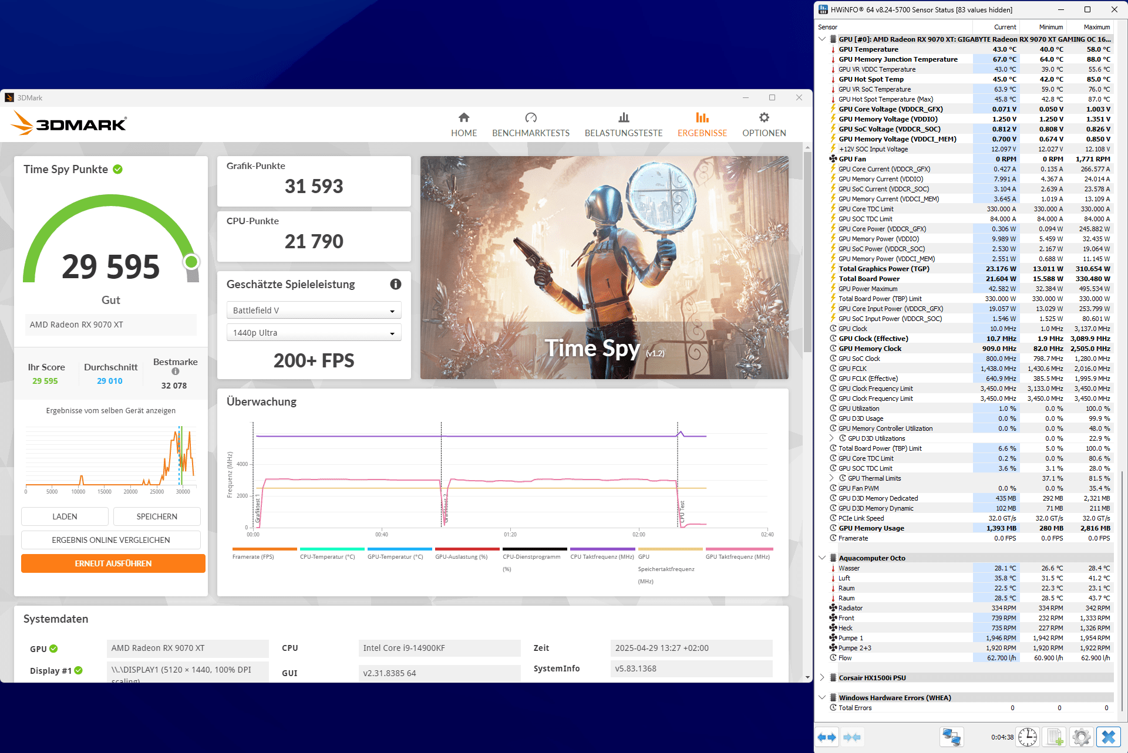The image size is (1128, 753).
Task: Toggle the GPU-Temperatur graph legend
Action: pos(395,556)
